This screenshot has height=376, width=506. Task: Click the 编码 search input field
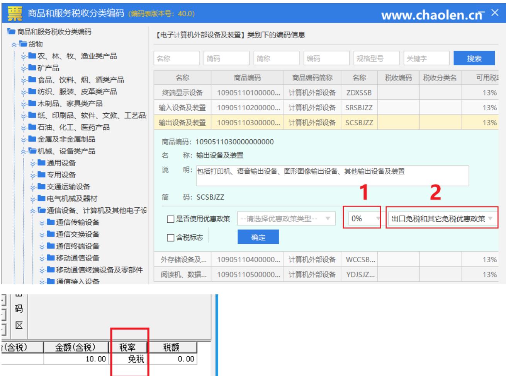(x=326, y=58)
